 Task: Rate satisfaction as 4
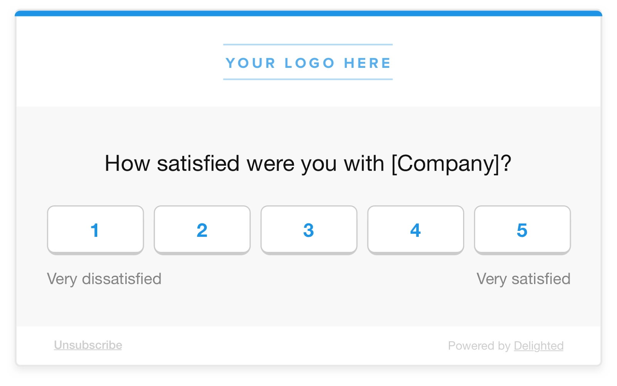415,230
